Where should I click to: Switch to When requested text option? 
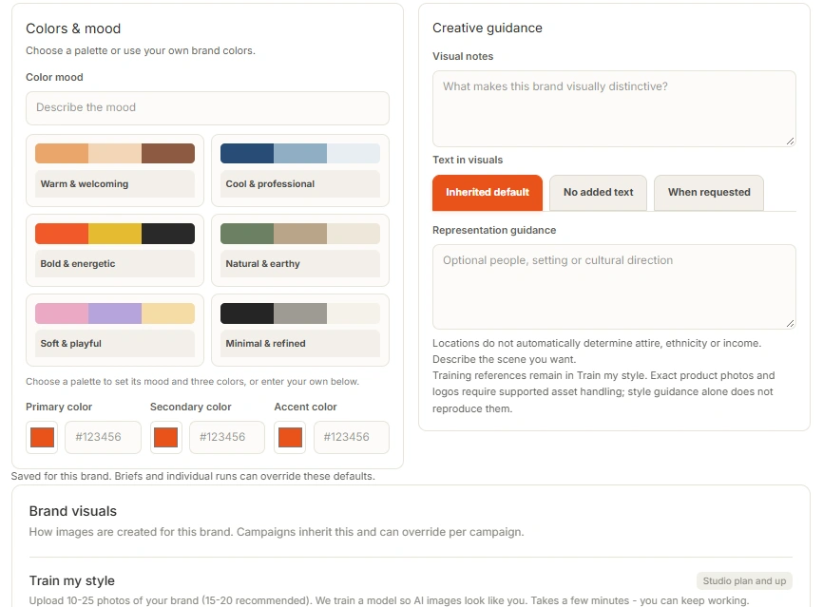click(x=709, y=193)
